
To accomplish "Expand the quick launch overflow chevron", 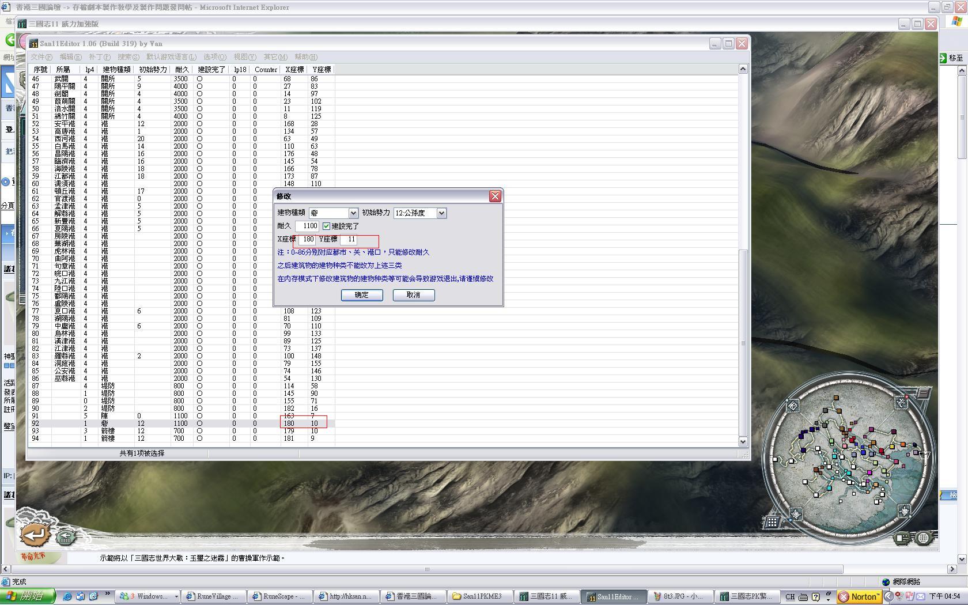I will tap(108, 593).
